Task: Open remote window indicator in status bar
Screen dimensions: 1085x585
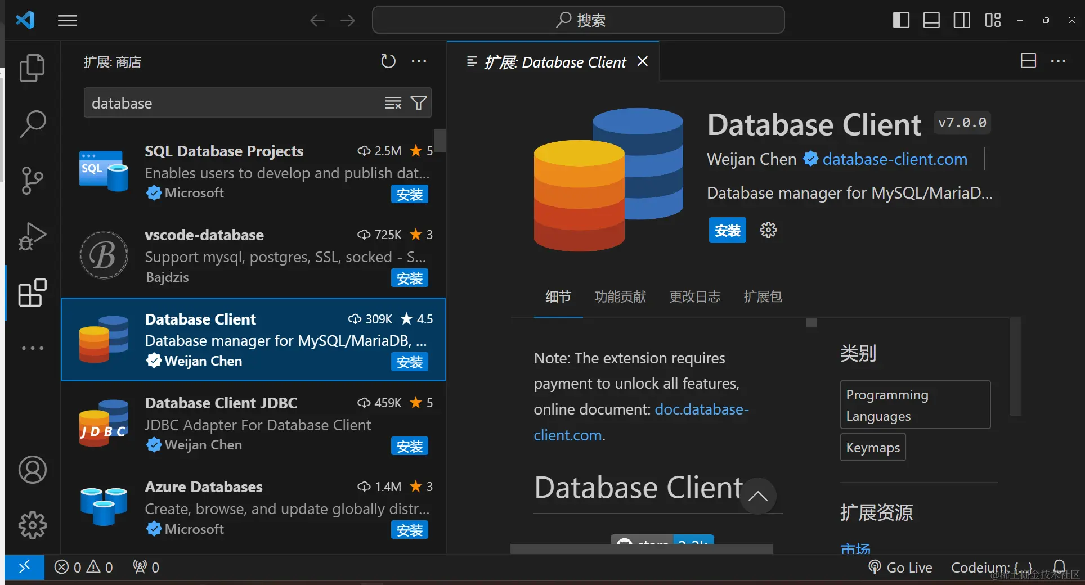Action: pos(24,567)
